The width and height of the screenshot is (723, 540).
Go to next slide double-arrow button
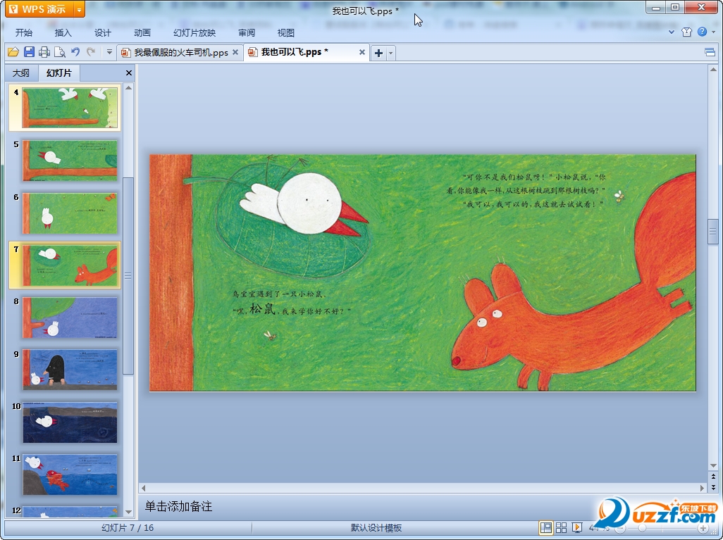[713, 486]
